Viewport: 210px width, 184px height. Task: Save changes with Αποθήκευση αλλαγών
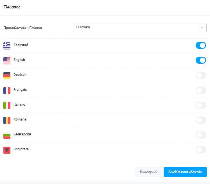tap(185, 172)
